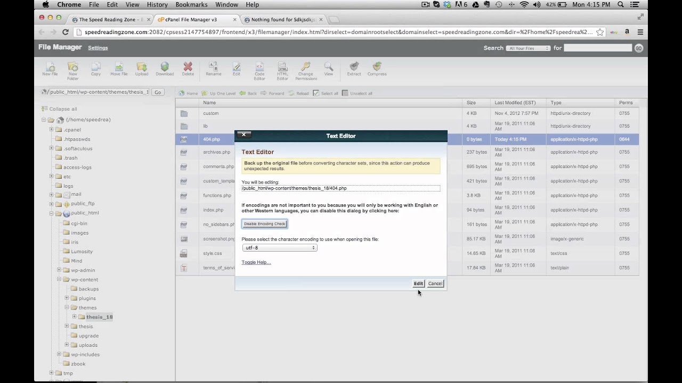Open the Code Editor tool

[259, 71]
